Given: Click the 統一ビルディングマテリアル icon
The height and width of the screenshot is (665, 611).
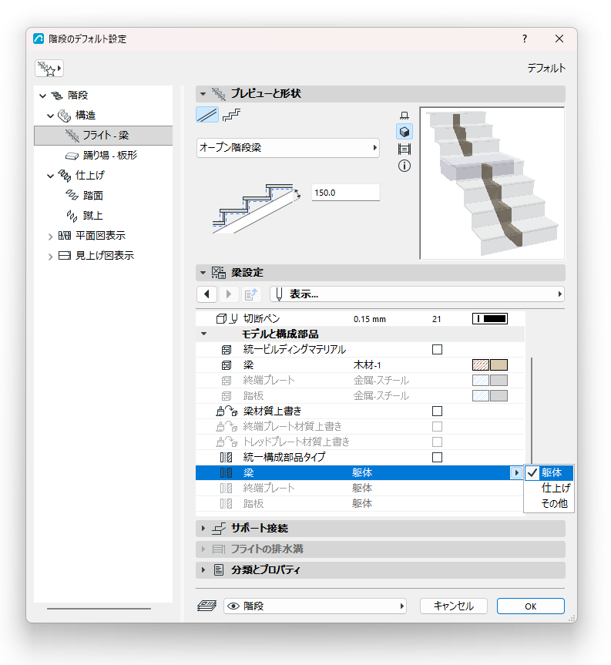Looking at the screenshot, I should click(x=227, y=350).
